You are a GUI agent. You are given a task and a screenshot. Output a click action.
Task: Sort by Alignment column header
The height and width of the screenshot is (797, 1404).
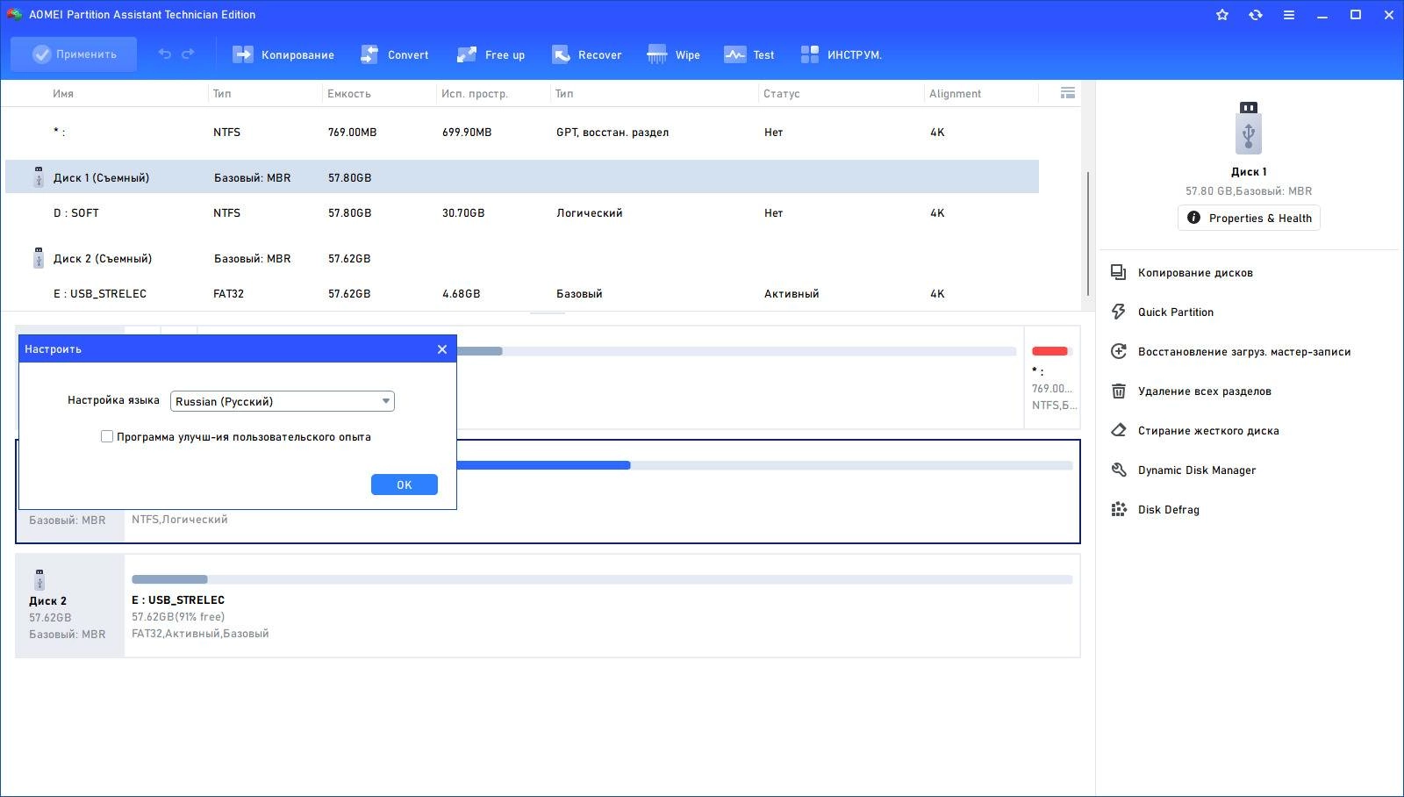point(955,94)
